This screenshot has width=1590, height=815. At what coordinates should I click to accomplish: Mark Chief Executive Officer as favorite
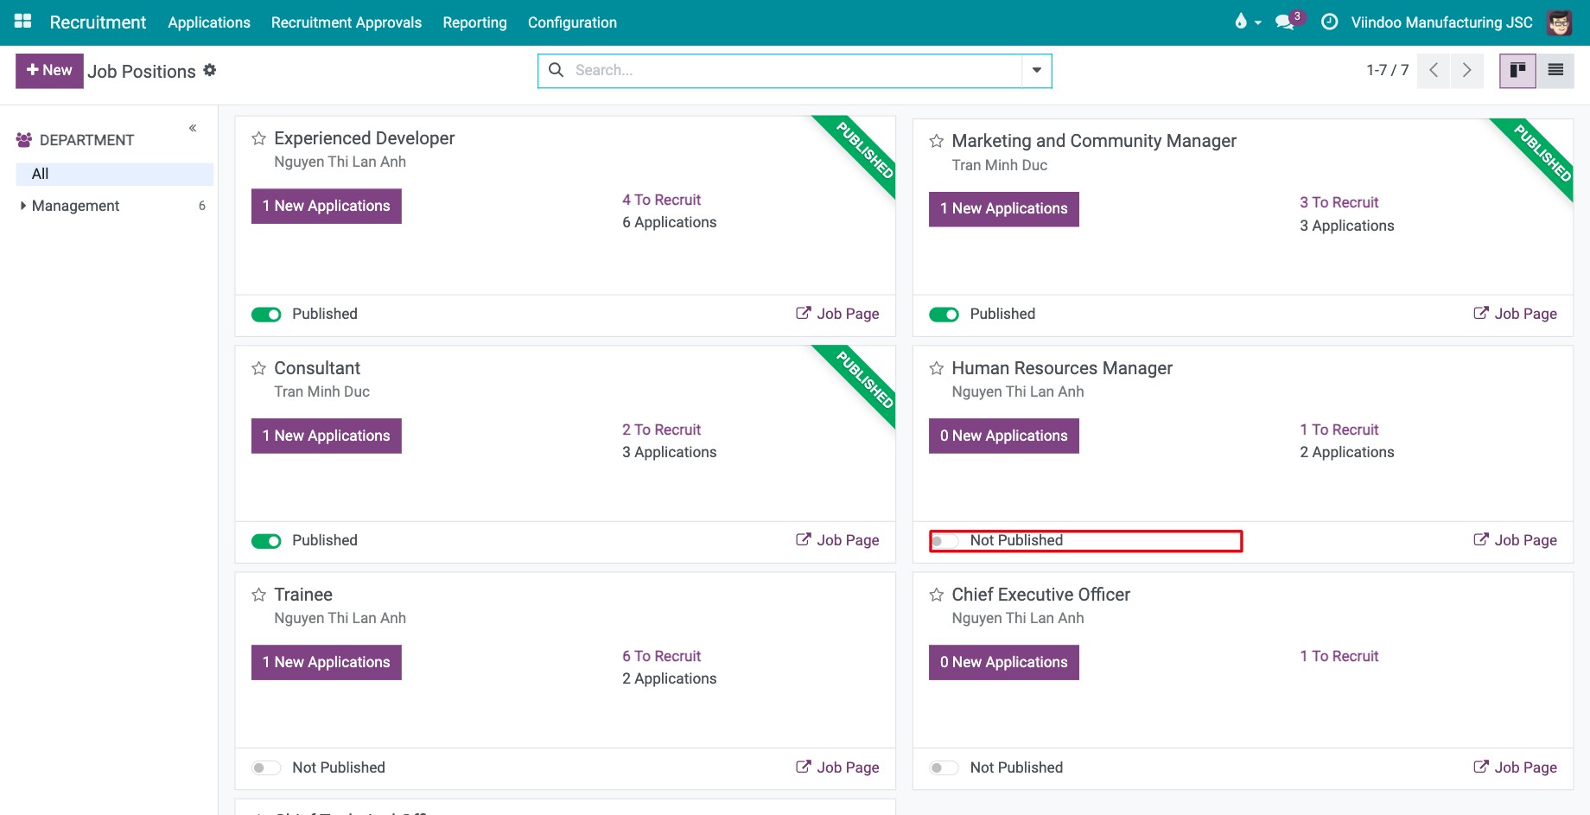936,595
